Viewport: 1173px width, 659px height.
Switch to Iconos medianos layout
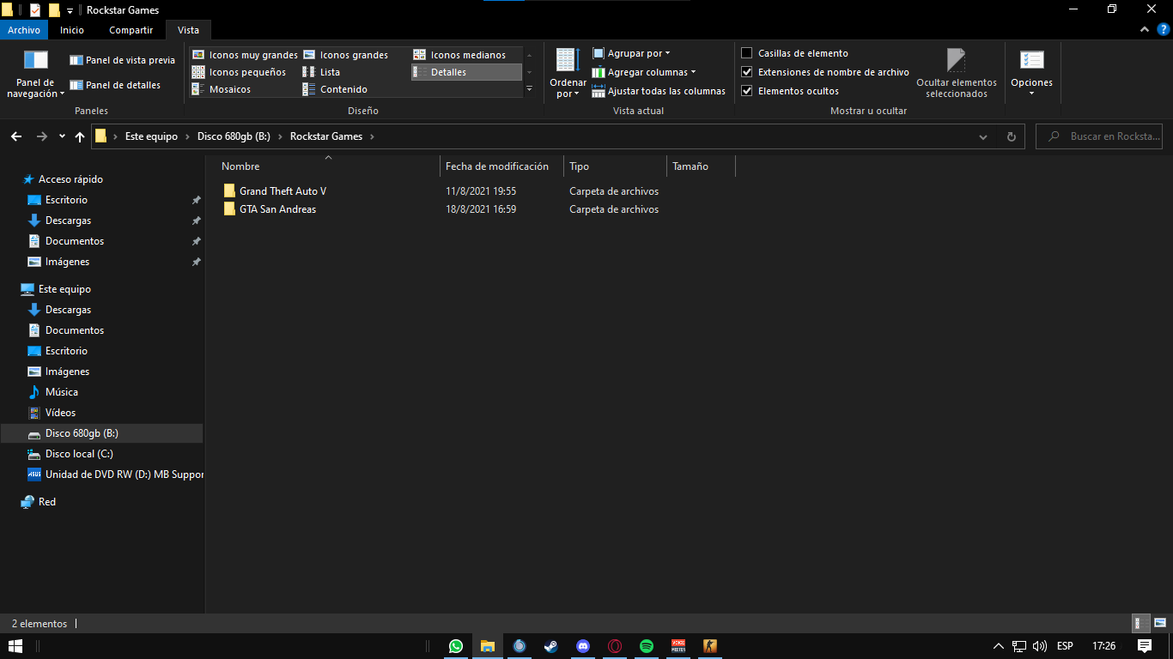tap(459, 55)
